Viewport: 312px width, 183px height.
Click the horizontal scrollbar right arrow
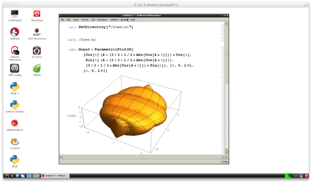227,157
